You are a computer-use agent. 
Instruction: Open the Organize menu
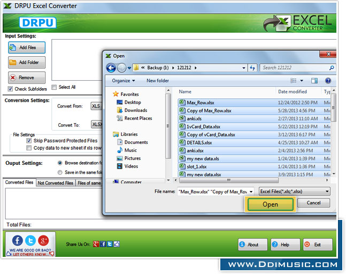(124, 81)
